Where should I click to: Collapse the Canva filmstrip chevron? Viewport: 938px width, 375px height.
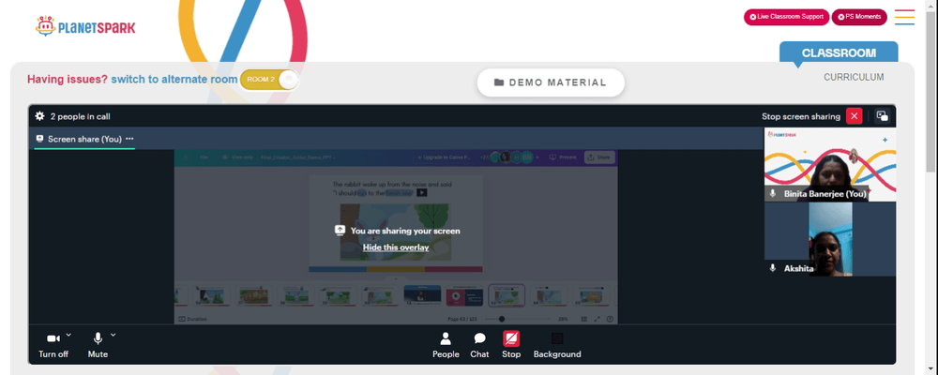396,278
